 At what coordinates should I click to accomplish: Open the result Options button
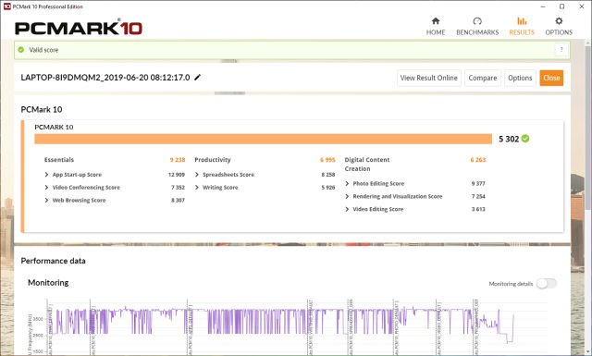[520, 78]
